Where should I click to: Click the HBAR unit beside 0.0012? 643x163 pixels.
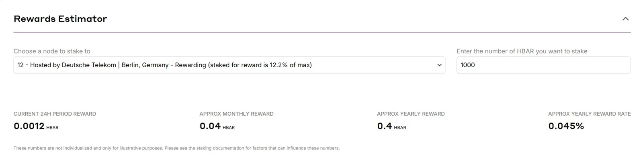pos(52,128)
